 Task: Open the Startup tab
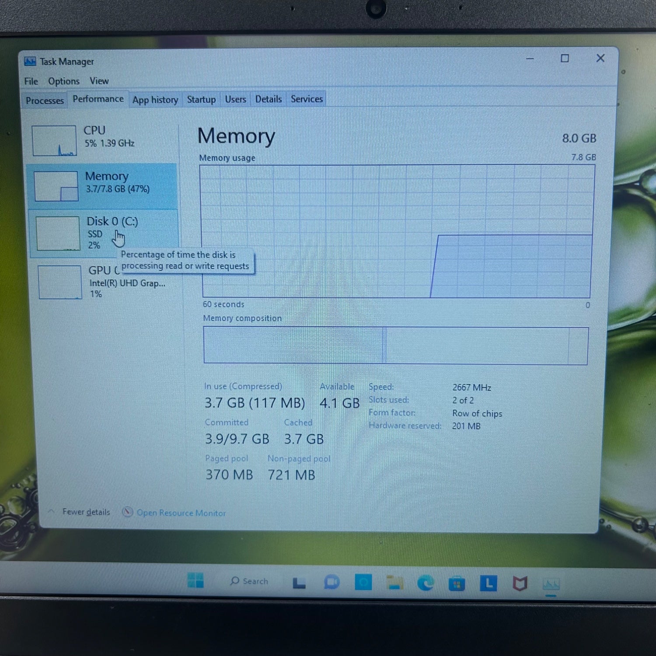tap(201, 99)
